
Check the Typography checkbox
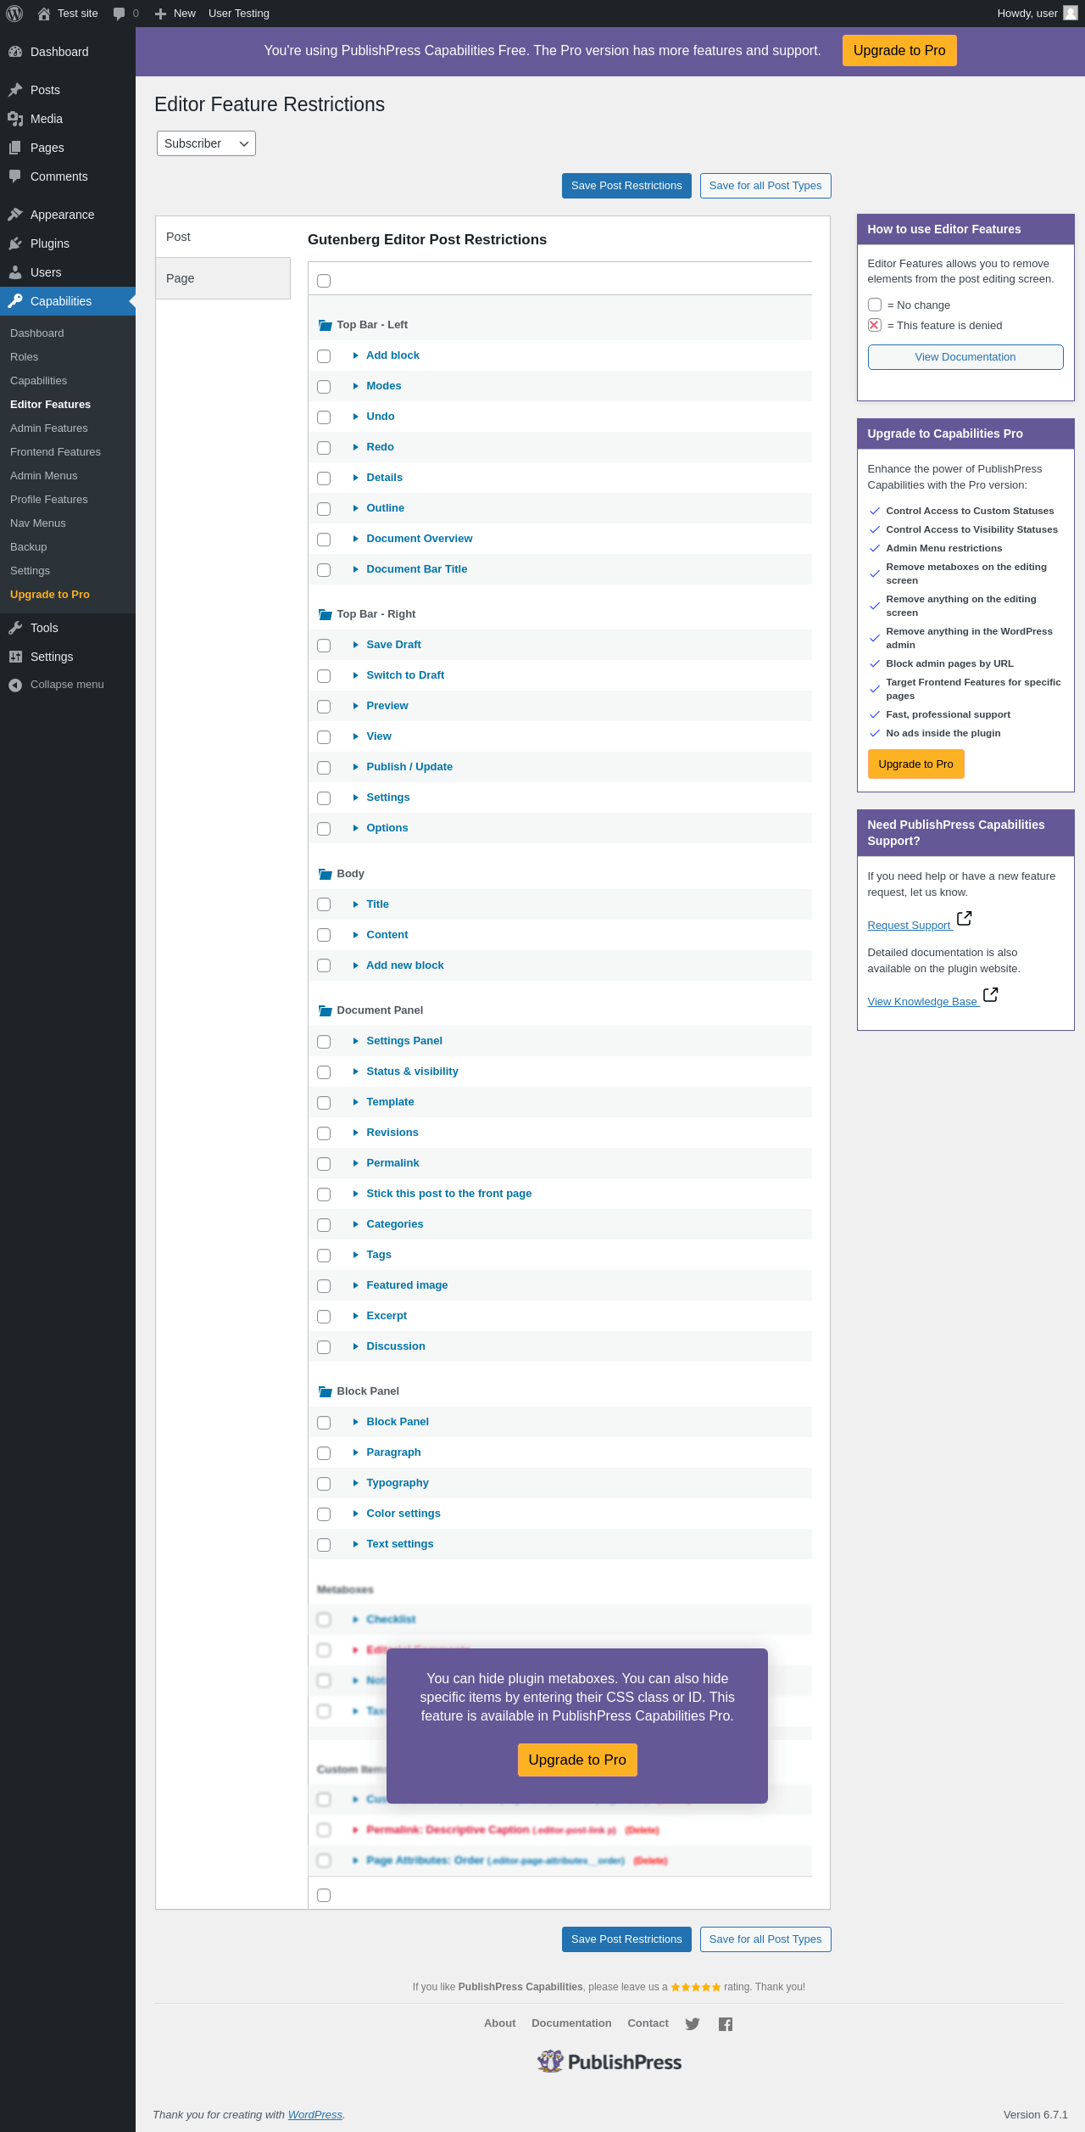(324, 1484)
